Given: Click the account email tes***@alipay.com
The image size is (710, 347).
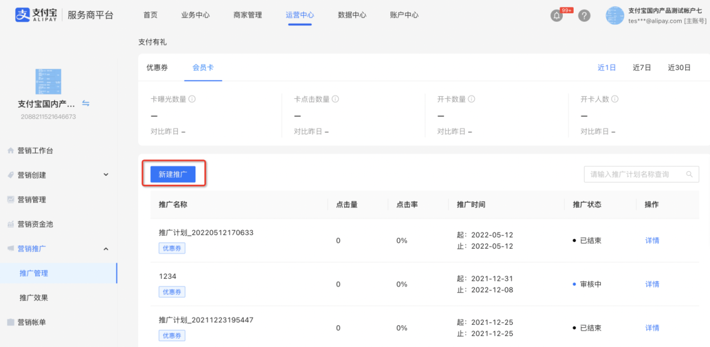Looking at the screenshot, I should click(655, 21).
